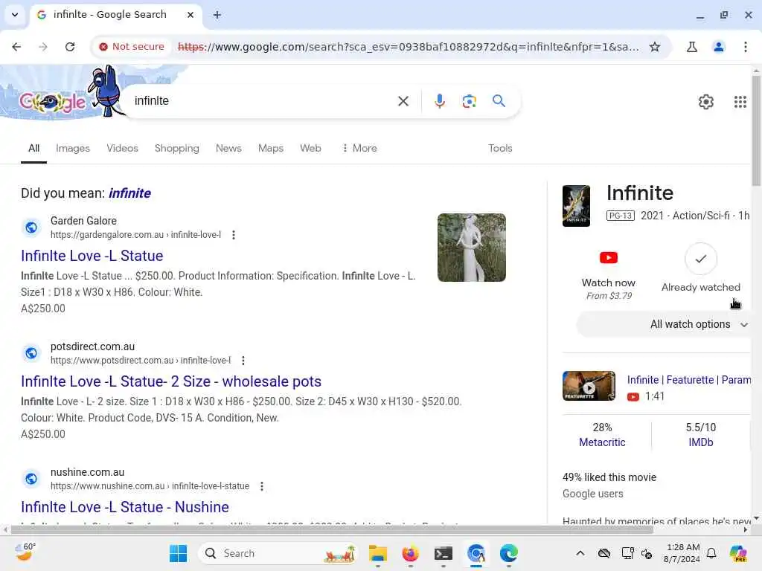Open the clock showing 1:28 AM
This screenshot has height=571, width=762.
[x=682, y=553]
